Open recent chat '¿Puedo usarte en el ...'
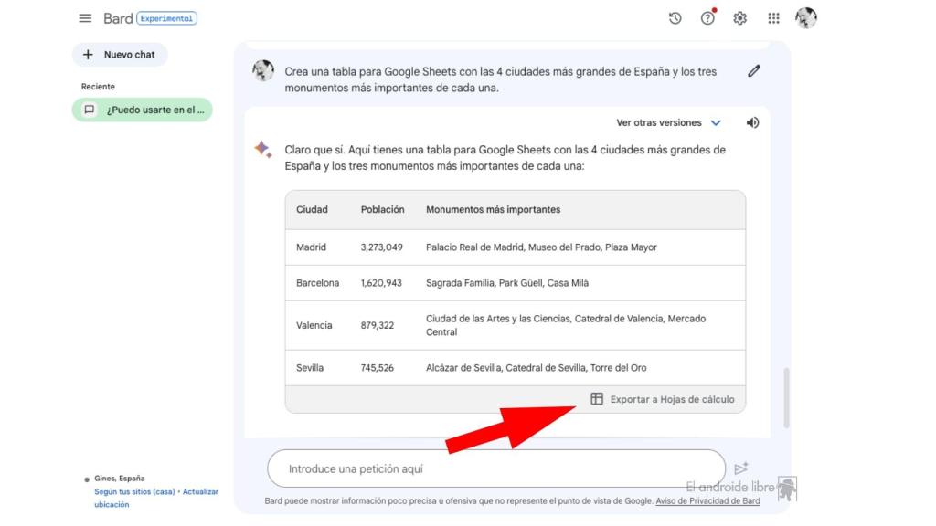Screen dimensions: 936x526 143,110
